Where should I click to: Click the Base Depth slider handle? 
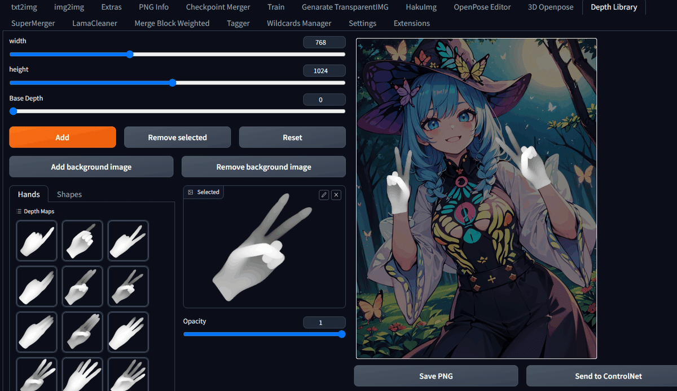(x=13, y=112)
